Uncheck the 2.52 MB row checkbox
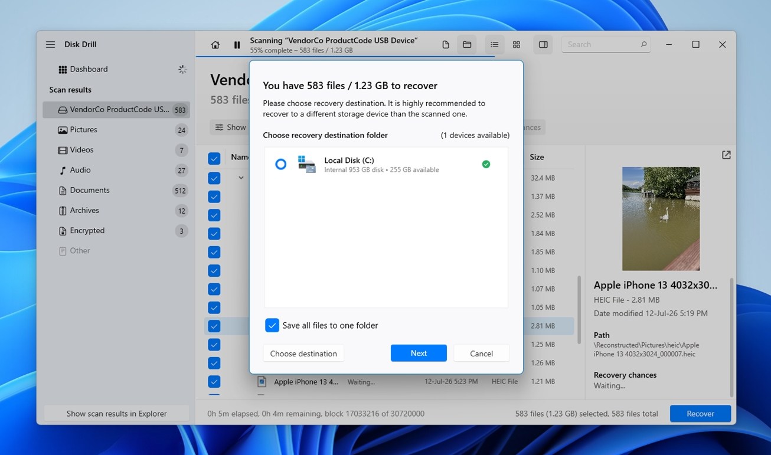Screen dimensions: 771x455 (x=214, y=215)
